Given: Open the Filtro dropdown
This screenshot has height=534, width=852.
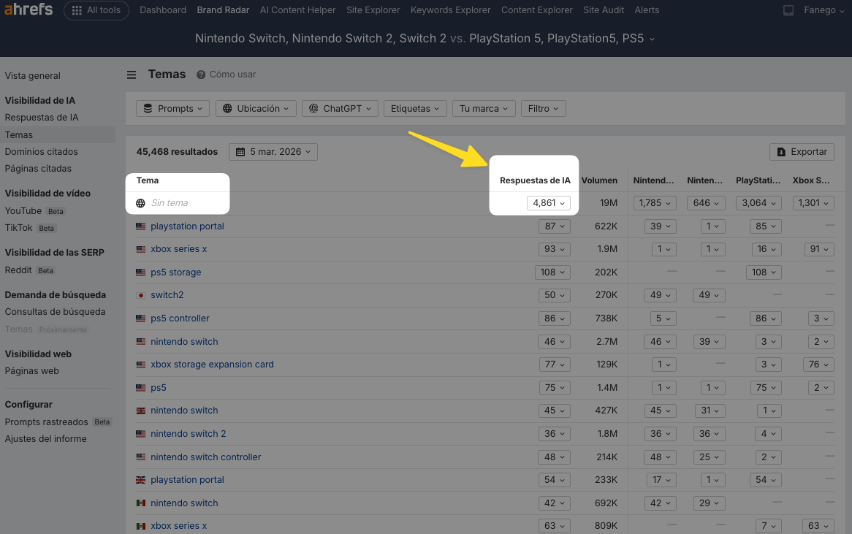Looking at the screenshot, I should coord(543,108).
